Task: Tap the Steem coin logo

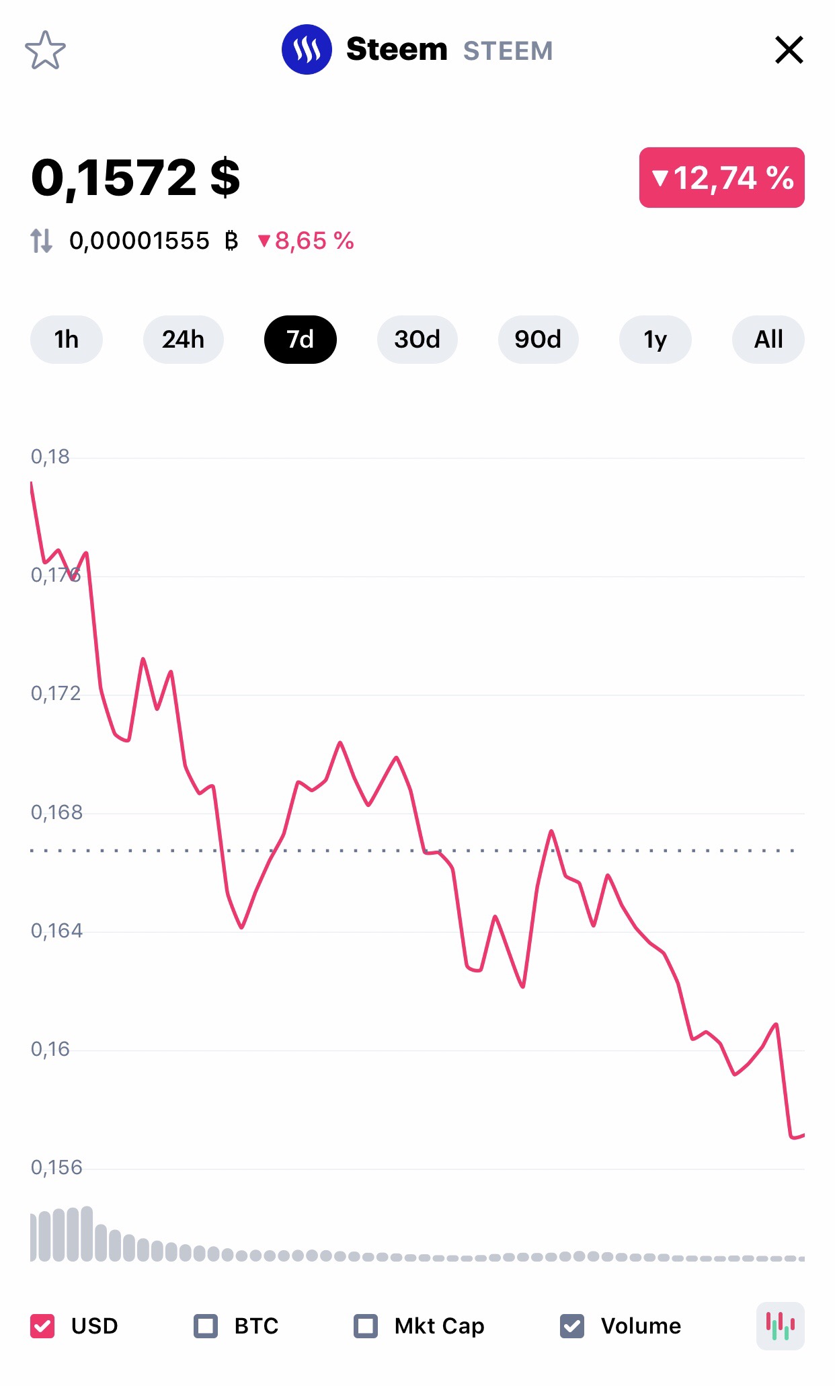Action: click(x=307, y=50)
